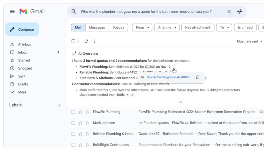Open select options arrow beside checkbox
This screenshot has width=271, height=152.
pos(78,41)
